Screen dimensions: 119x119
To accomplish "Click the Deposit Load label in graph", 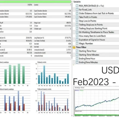I will [78, 111].
